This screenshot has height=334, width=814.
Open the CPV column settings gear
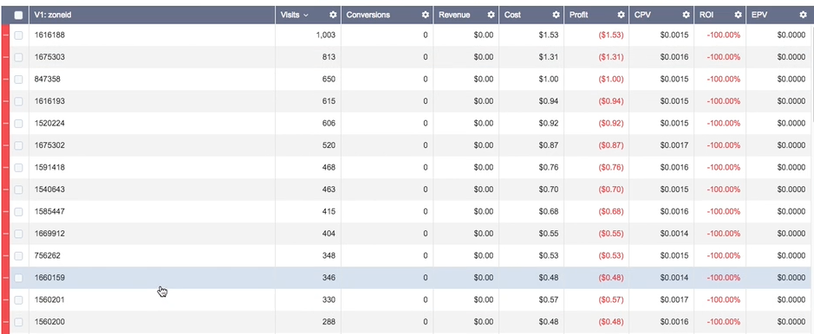686,15
